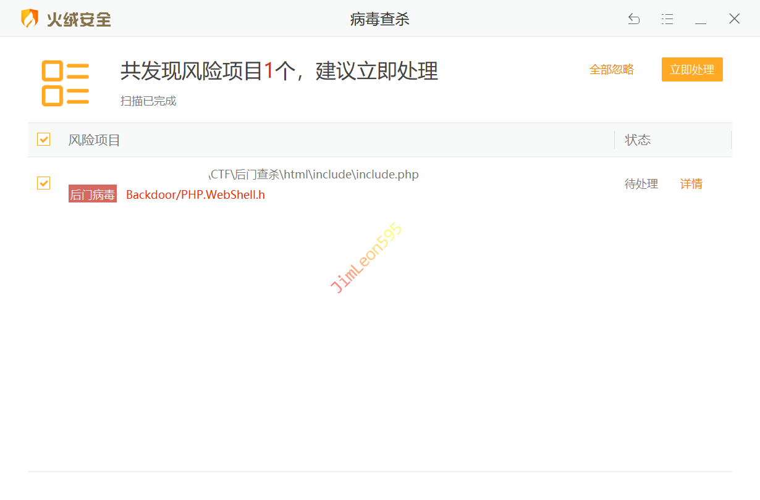Image resolution: width=760 pixels, height=500 pixels.
Task: Click the 待处理 status text
Action: point(641,184)
